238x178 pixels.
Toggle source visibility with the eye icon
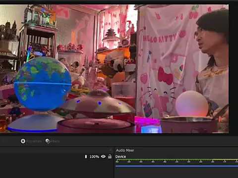(103, 156)
